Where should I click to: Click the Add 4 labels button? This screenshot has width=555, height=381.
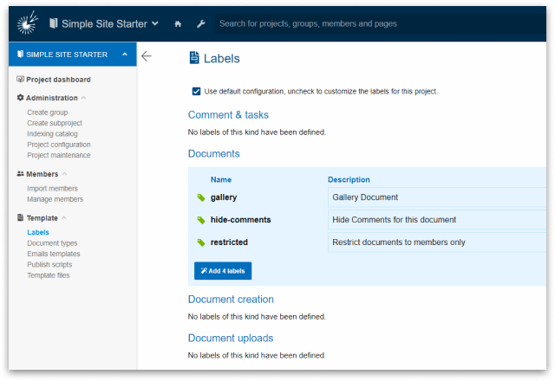coord(223,271)
